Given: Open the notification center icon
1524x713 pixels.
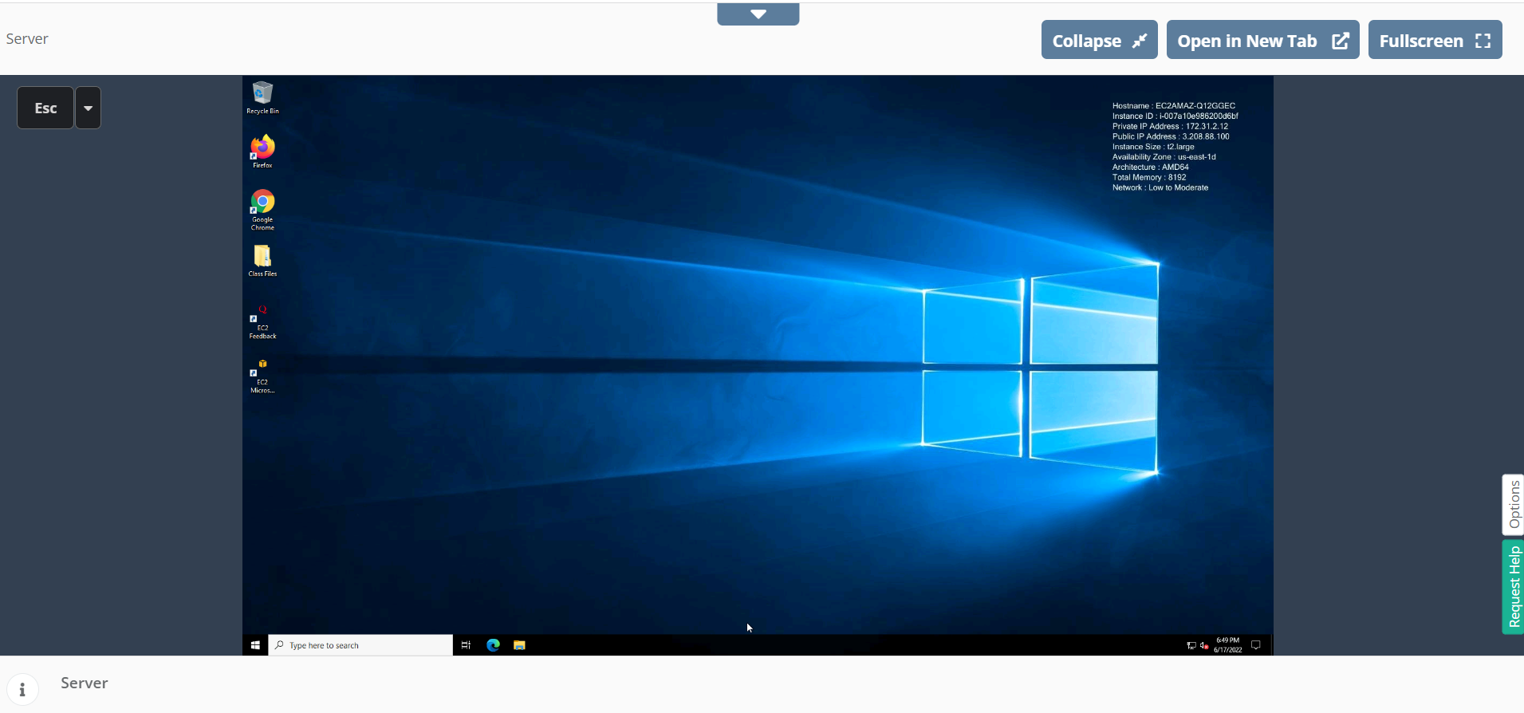Looking at the screenshot, I should (1256, 645).
